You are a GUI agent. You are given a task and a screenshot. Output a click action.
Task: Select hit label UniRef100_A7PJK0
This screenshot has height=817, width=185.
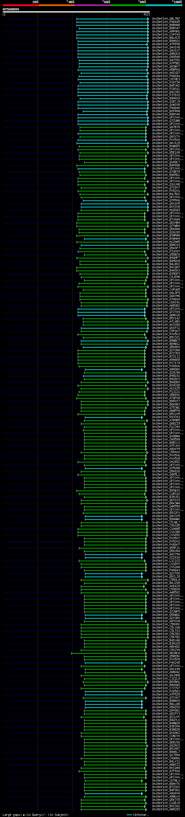point(166,446)
